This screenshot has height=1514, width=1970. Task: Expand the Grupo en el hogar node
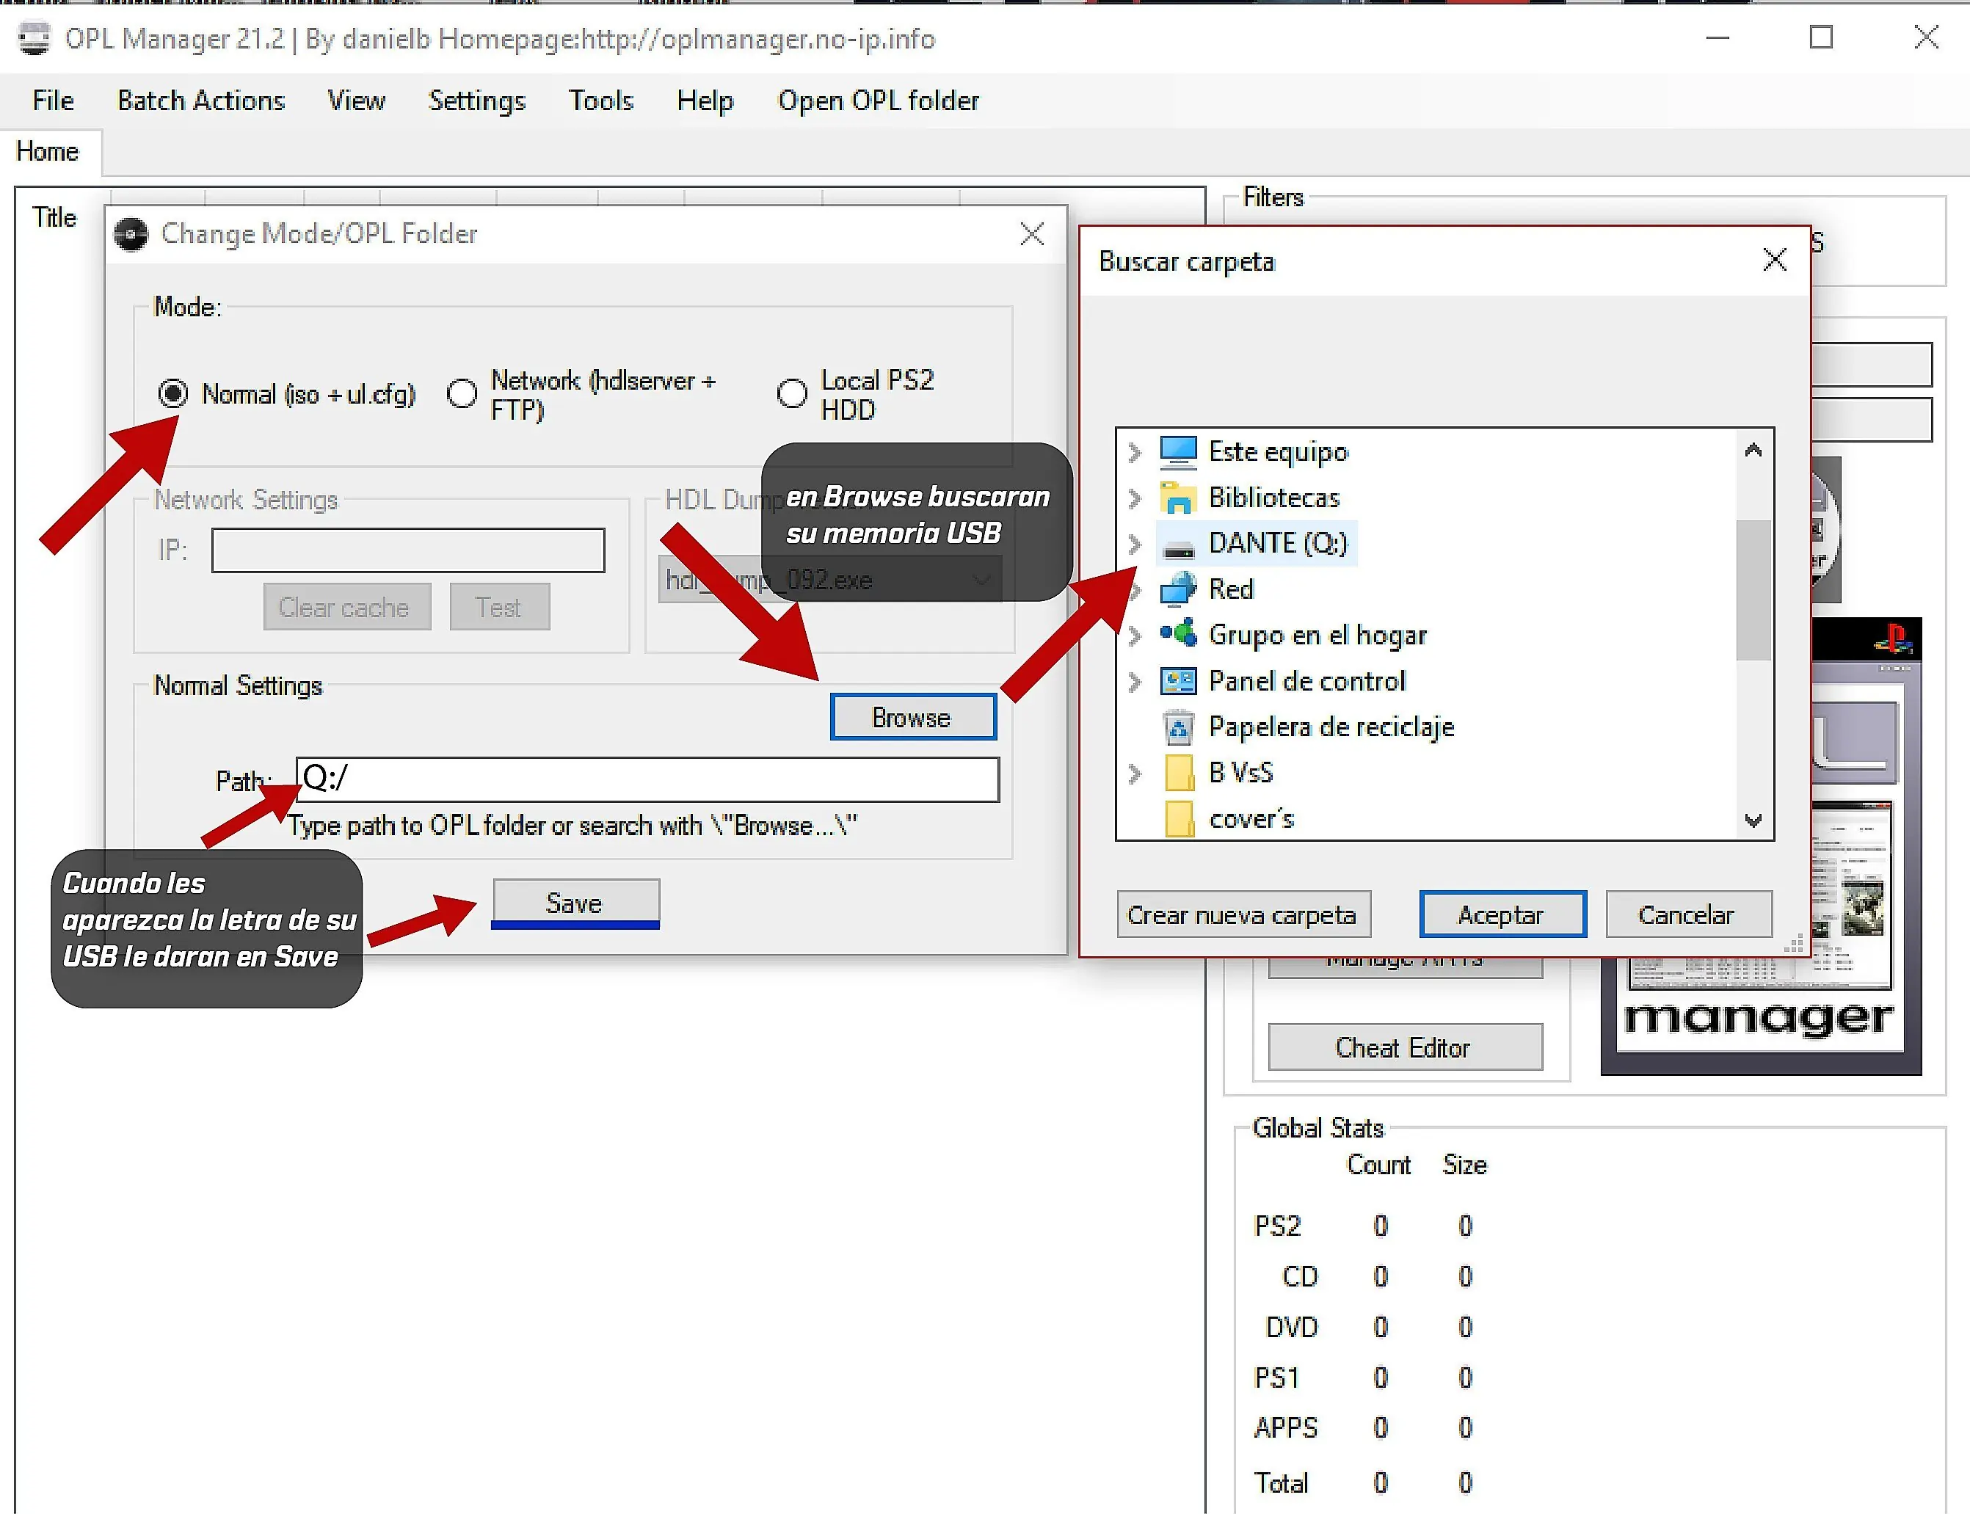click(1135, 636)
